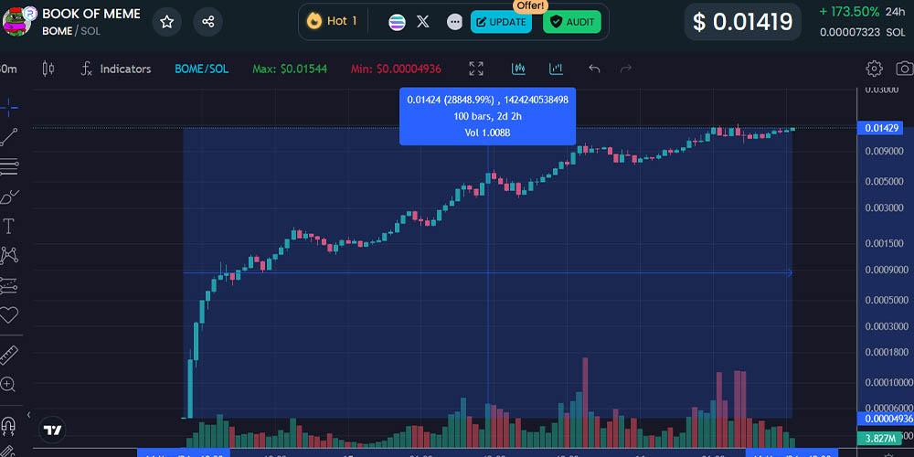Open the measure ruler tool
Viewport: 914px width, 457px height.
pos(9,354)
